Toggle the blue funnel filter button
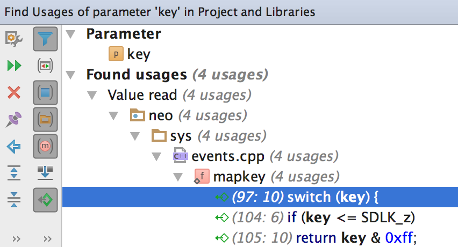458x247 pixels. (x=45, y=39)
